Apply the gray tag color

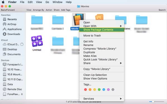113,90
